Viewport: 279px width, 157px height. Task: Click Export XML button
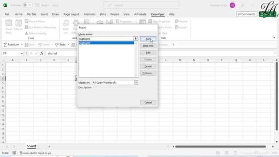pyautogui.click(x=181, y=27)
